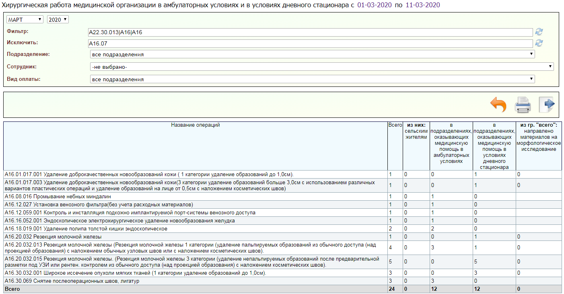564x294 pixels.
Task: Click the refresh icon beside the Фильтр field
Action: tap(539, 32)
